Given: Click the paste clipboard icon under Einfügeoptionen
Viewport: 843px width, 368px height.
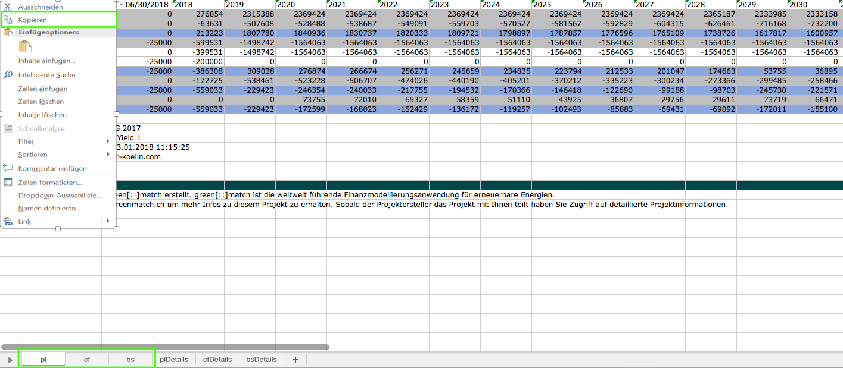Looking at the screenshot, I should pyautogui.click(x=26, y=47).
